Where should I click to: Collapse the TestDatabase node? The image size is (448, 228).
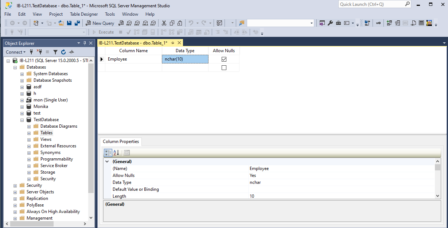(22, 120)
